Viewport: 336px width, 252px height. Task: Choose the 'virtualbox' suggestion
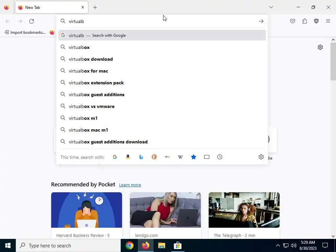(162, 47)
